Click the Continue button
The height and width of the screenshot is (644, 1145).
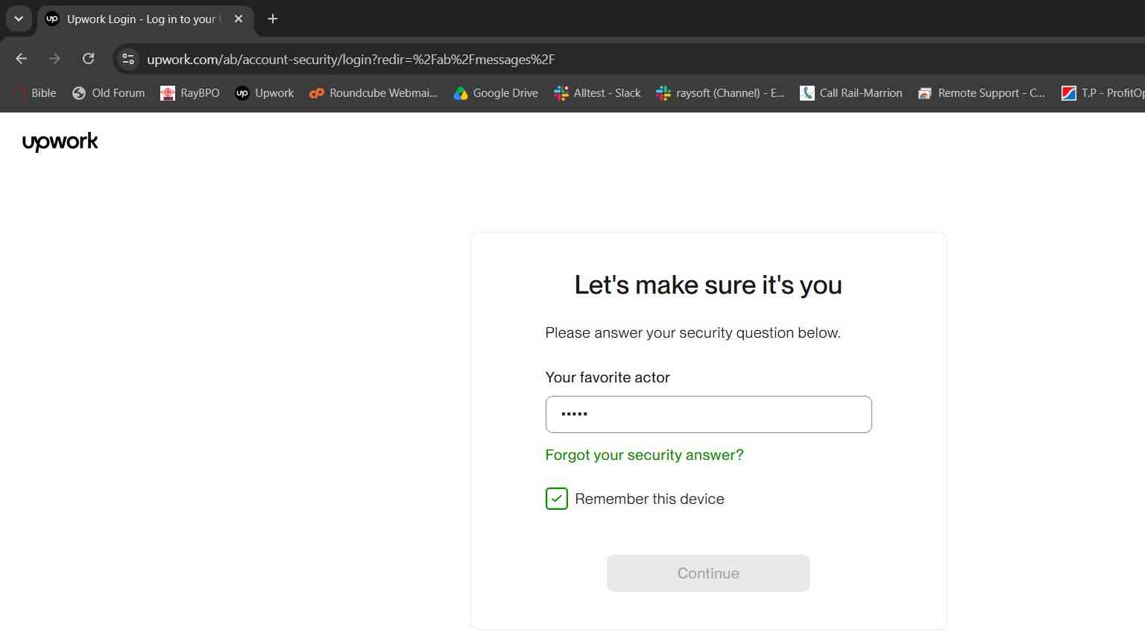(708, 573)
